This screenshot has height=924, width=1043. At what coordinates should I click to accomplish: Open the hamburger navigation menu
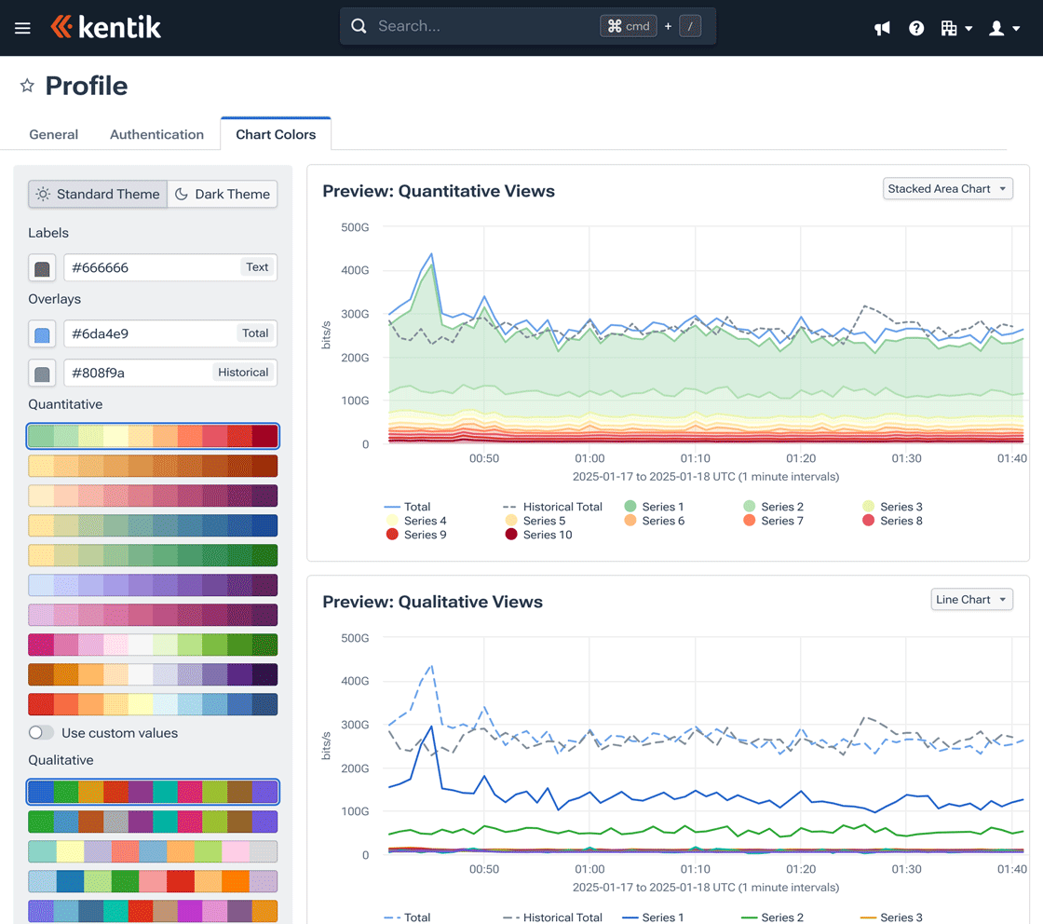point(22,27)
